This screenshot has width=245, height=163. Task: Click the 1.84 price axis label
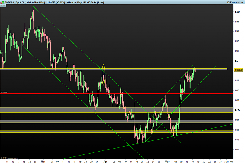point(237,120)
